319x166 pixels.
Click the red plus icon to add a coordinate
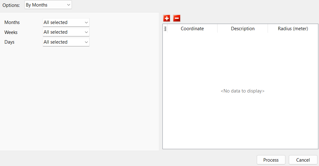[167, 18]
